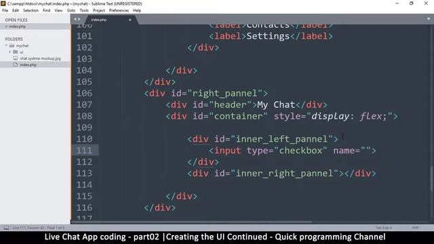Click the "container" id value
This screenshot has height=244, width=434.
(x=238, y=116)
